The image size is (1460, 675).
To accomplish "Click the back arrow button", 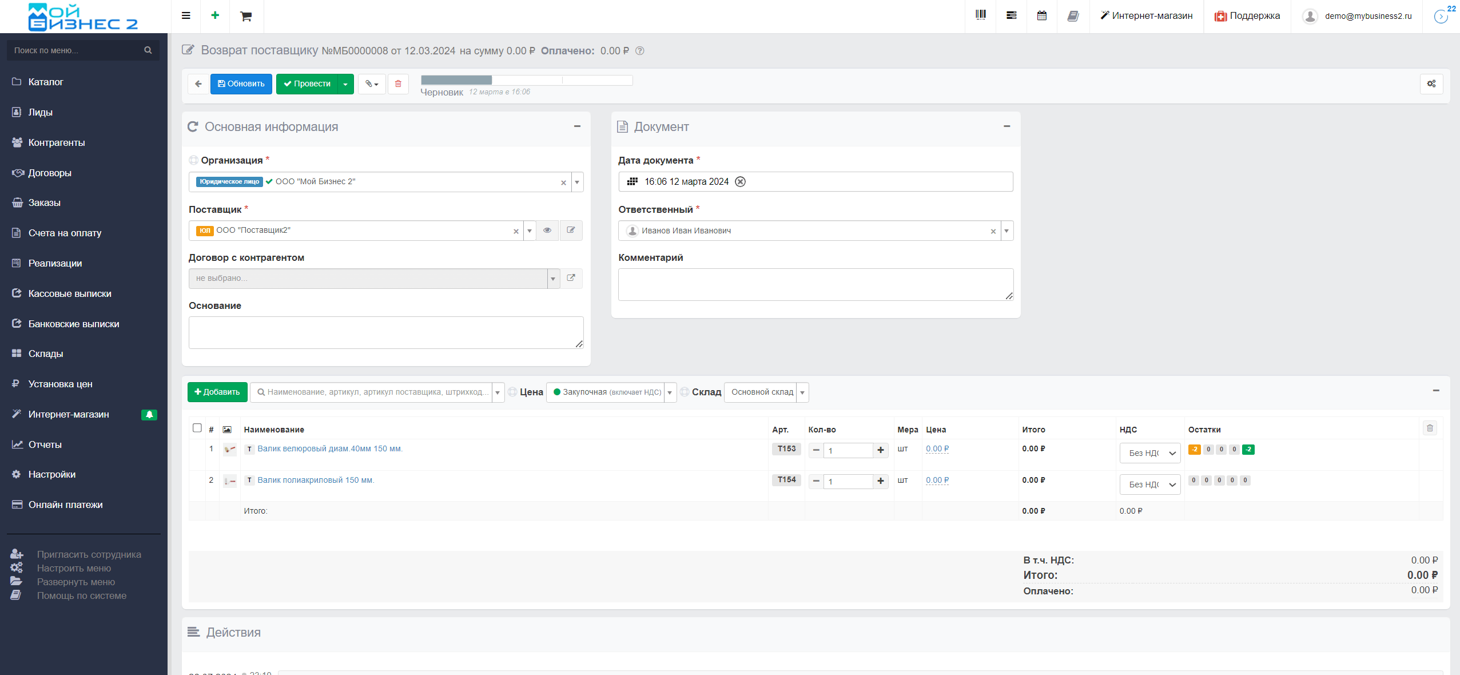I will click(198, 84).
